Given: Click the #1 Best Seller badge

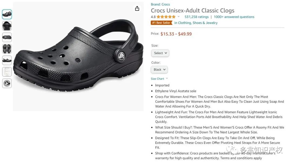Looking at the screenshot, I should click(161, 23).
